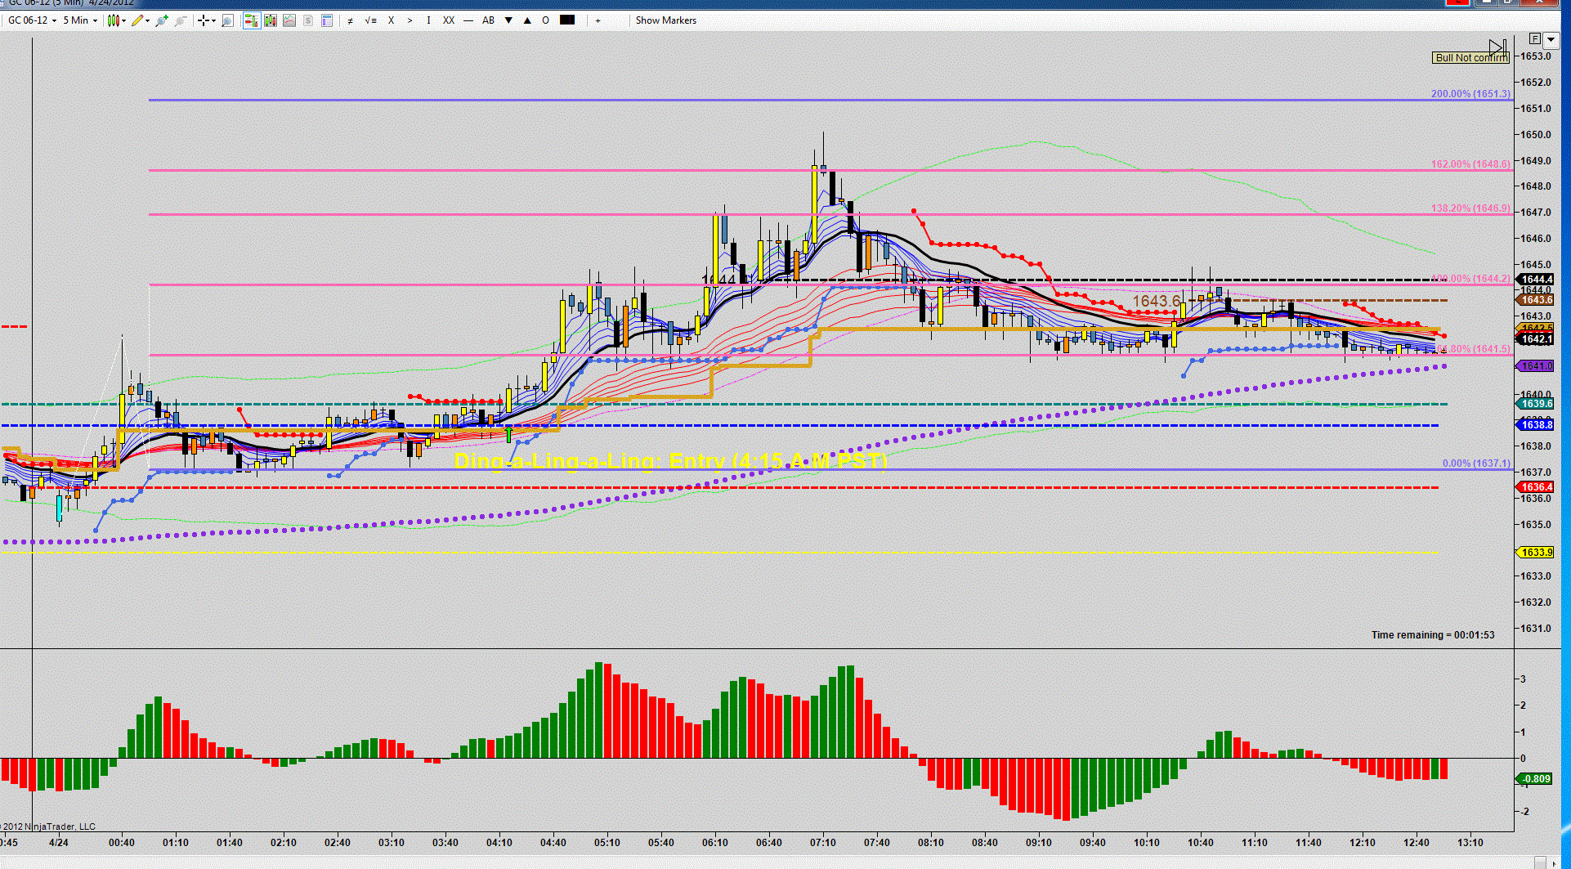Toggle the F fixed scale box
Screen dimensions: 1571x869
pyautogui.click(x=1535, y=39)
